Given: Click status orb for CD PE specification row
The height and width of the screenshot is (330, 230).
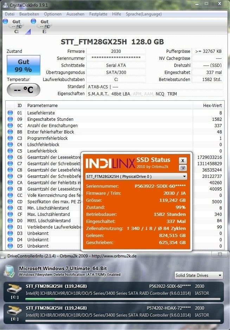Looking at the screenshot, I should pos(10,201).
